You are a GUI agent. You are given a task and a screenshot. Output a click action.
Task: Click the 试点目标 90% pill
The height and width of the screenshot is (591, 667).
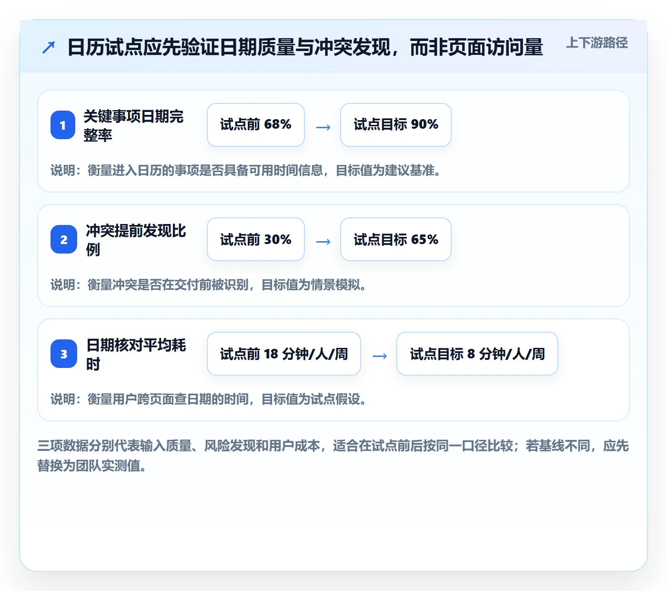point(396,125)
